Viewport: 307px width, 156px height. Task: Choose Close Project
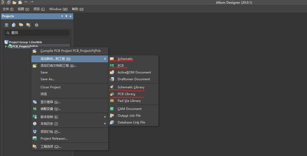[x=70, y=87]
